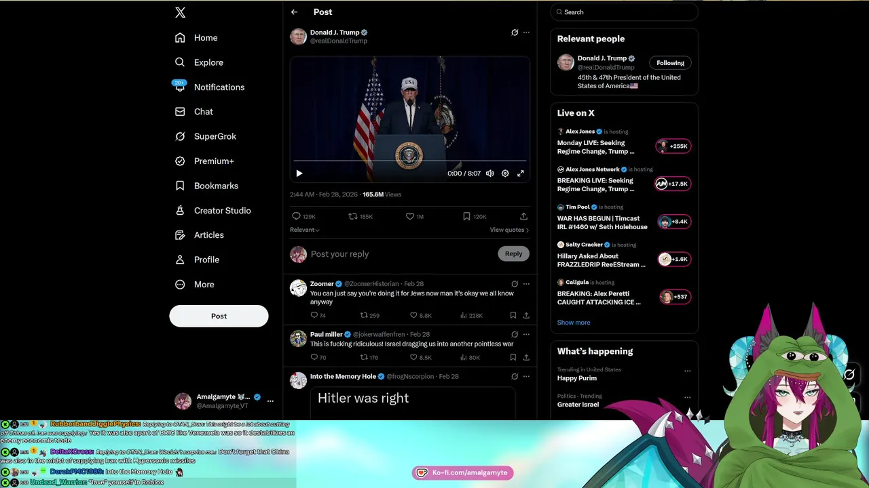Click Grok icon on Trump's post
The width and height of the screenshot is (869, 488).
tap(515, 33)
